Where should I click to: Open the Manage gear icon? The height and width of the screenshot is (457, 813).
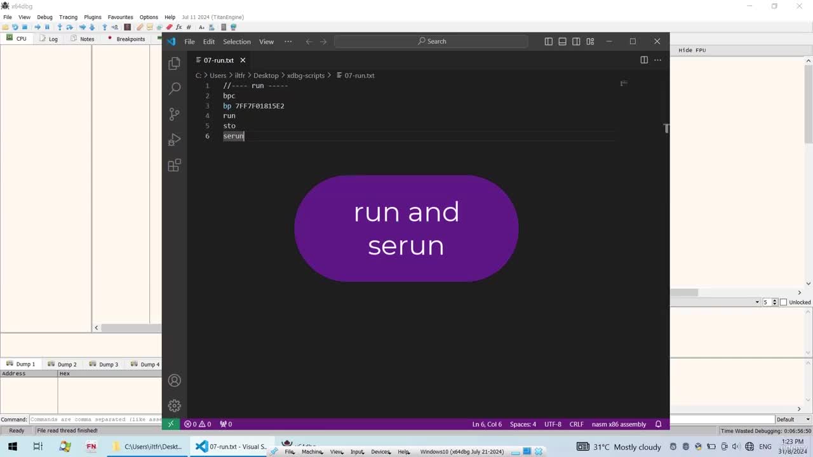click(x=174, y=406)
